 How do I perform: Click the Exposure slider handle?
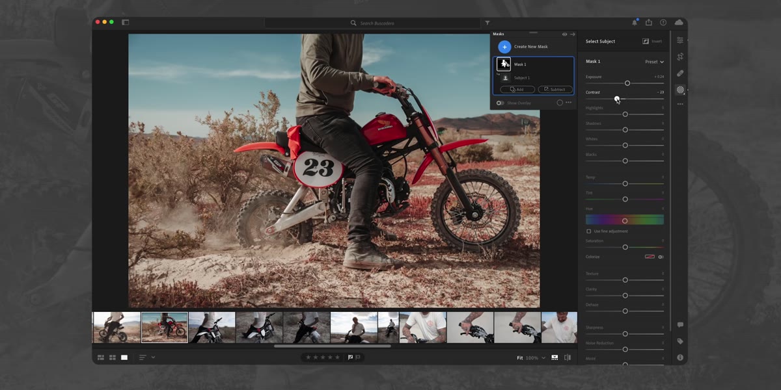627,83
